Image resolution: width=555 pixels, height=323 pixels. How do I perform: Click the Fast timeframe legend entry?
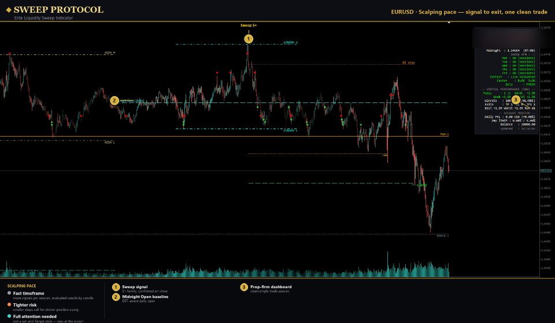click(x=29, y=293)
